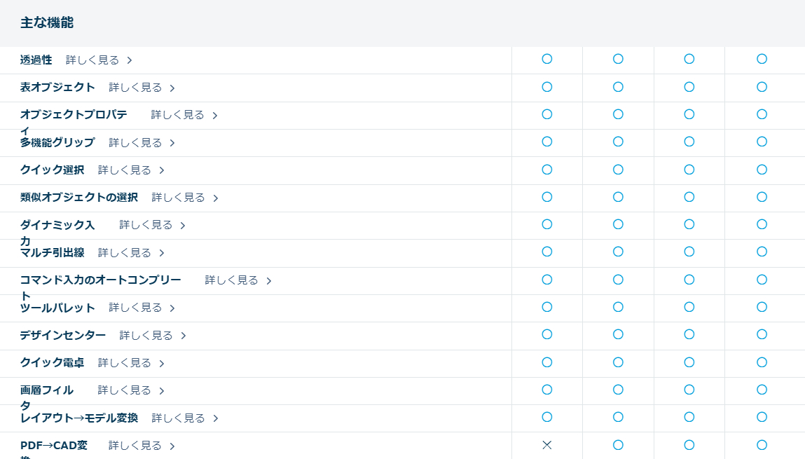This screenshot has height=459, width=805.
Task: Click the chevron beside クイック選択
Action: click(162, 170)
